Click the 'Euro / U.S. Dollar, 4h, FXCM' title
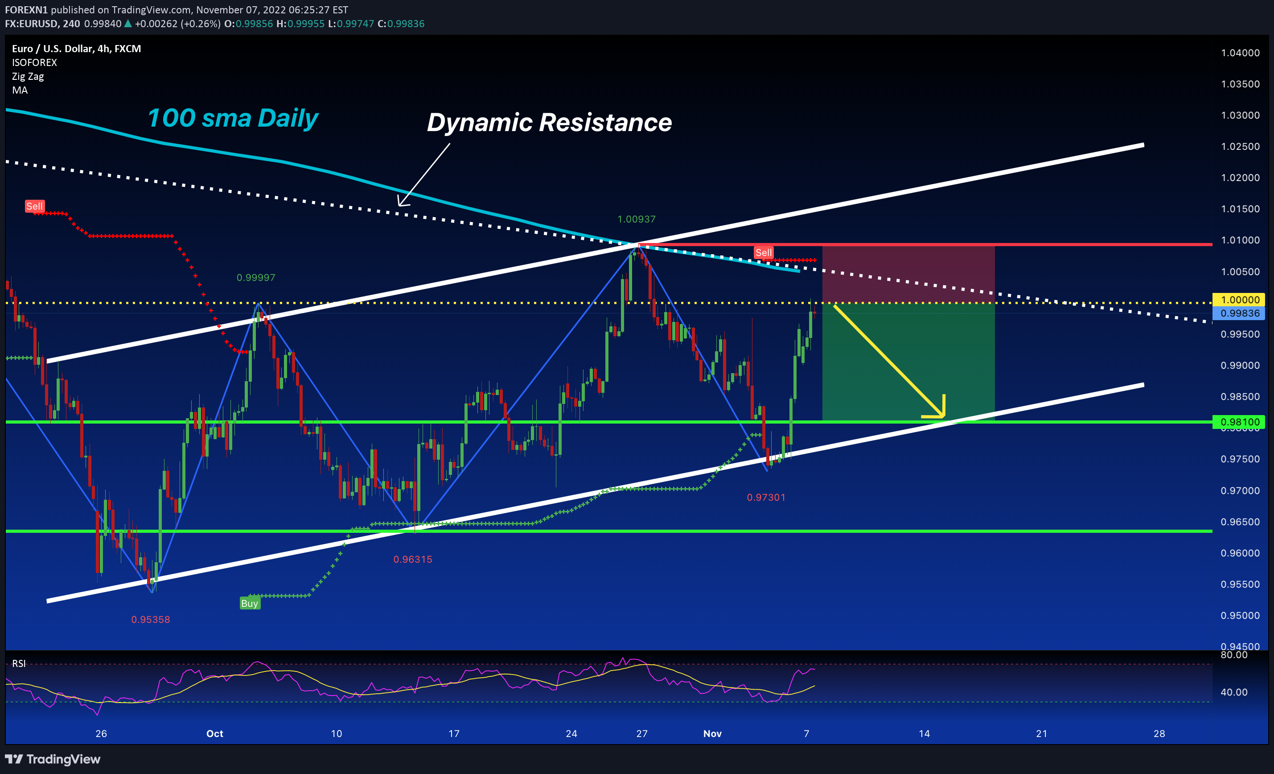1274x774 pixels. pos(77,49)
